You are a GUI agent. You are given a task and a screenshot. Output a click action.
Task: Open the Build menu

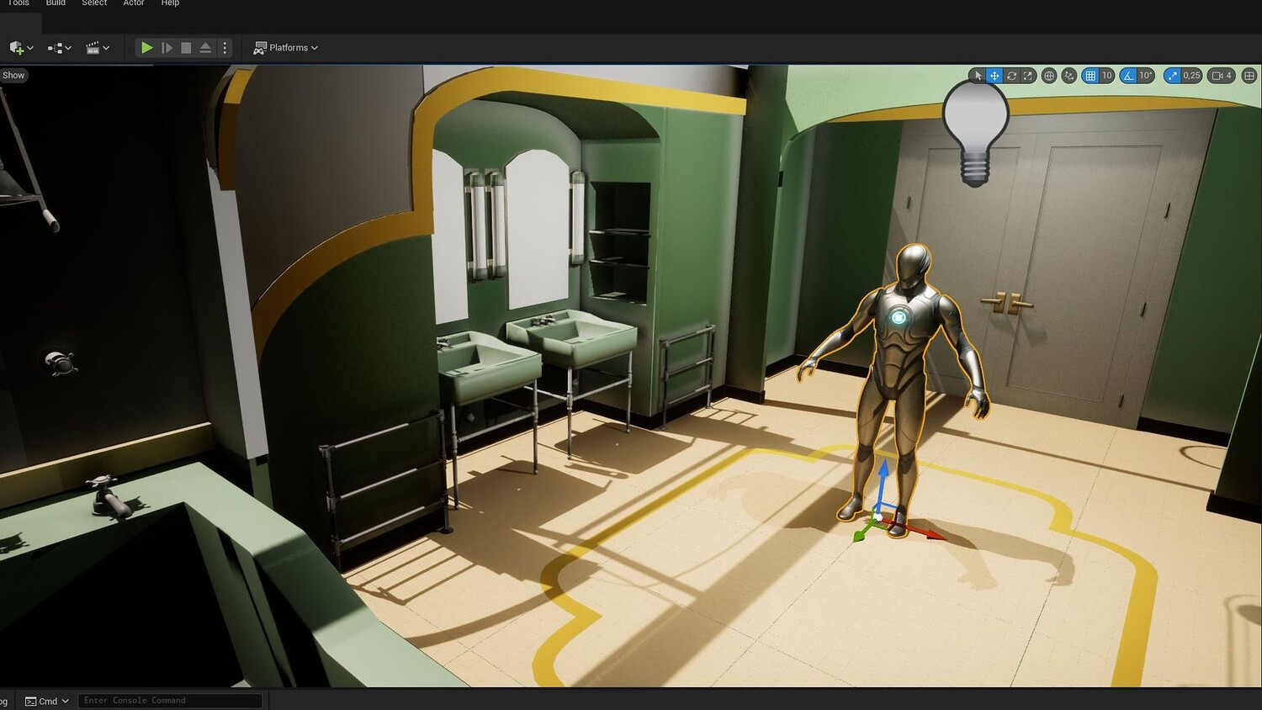56,3
